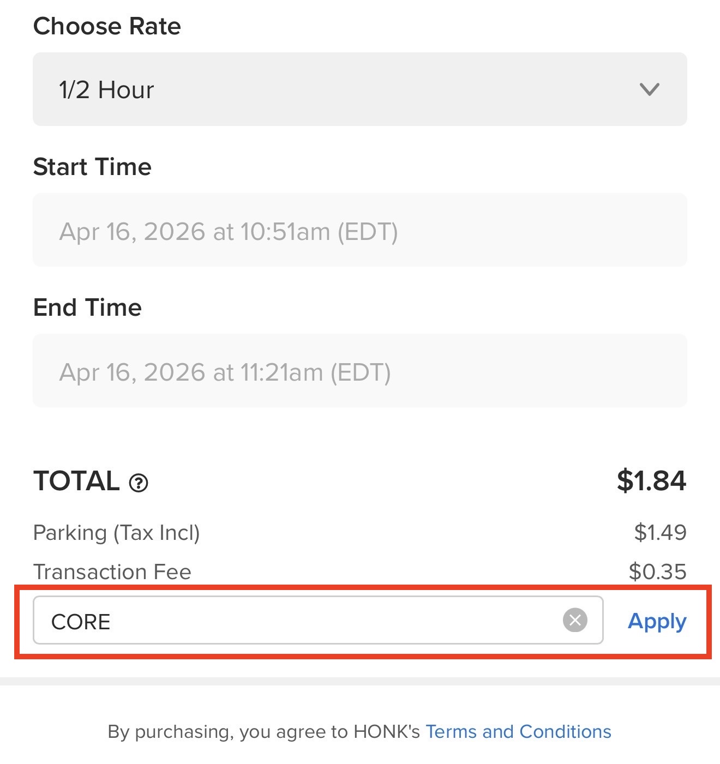Click the Choose Rate heading
This screenshot has width=720, height=764.
click(x=107, y=26)
